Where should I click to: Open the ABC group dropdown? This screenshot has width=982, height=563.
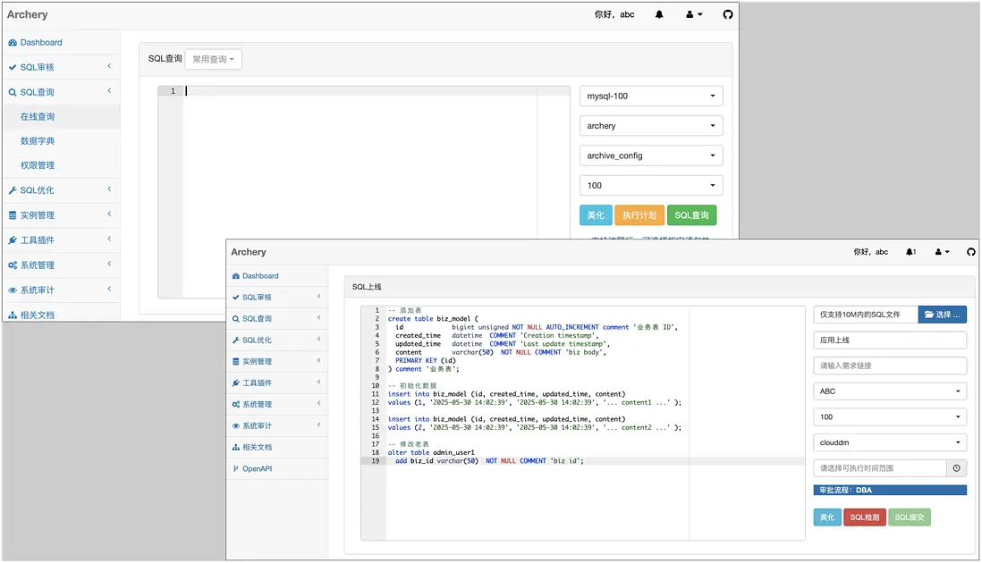pos(890,391)
